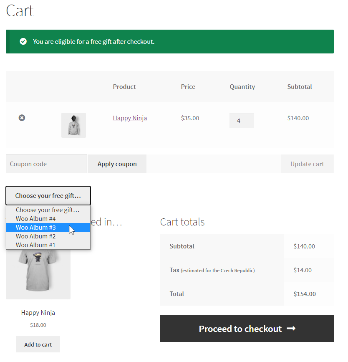Pick Woo Album #2 as free gift
Image resolution: width=348 pixels, height=362 pixels.
tap(36, 236)
